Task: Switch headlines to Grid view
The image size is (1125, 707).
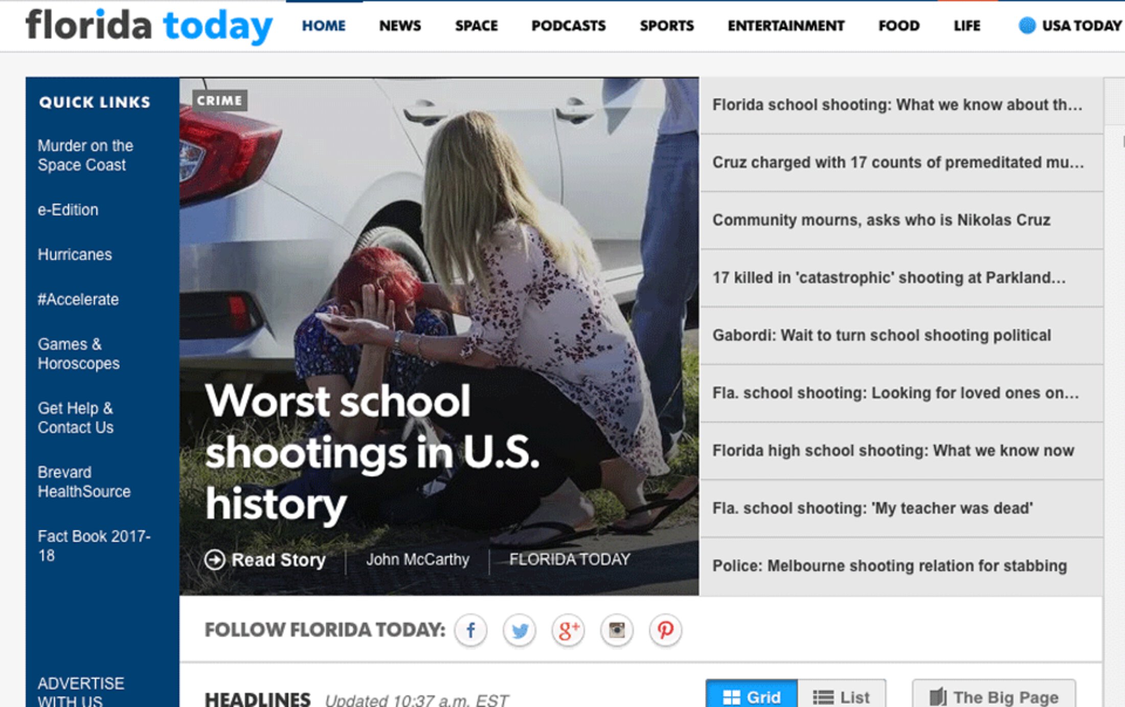Action: [752, 696]
